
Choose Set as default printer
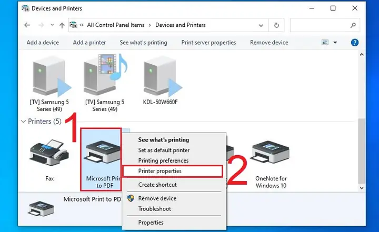(164, 150)
